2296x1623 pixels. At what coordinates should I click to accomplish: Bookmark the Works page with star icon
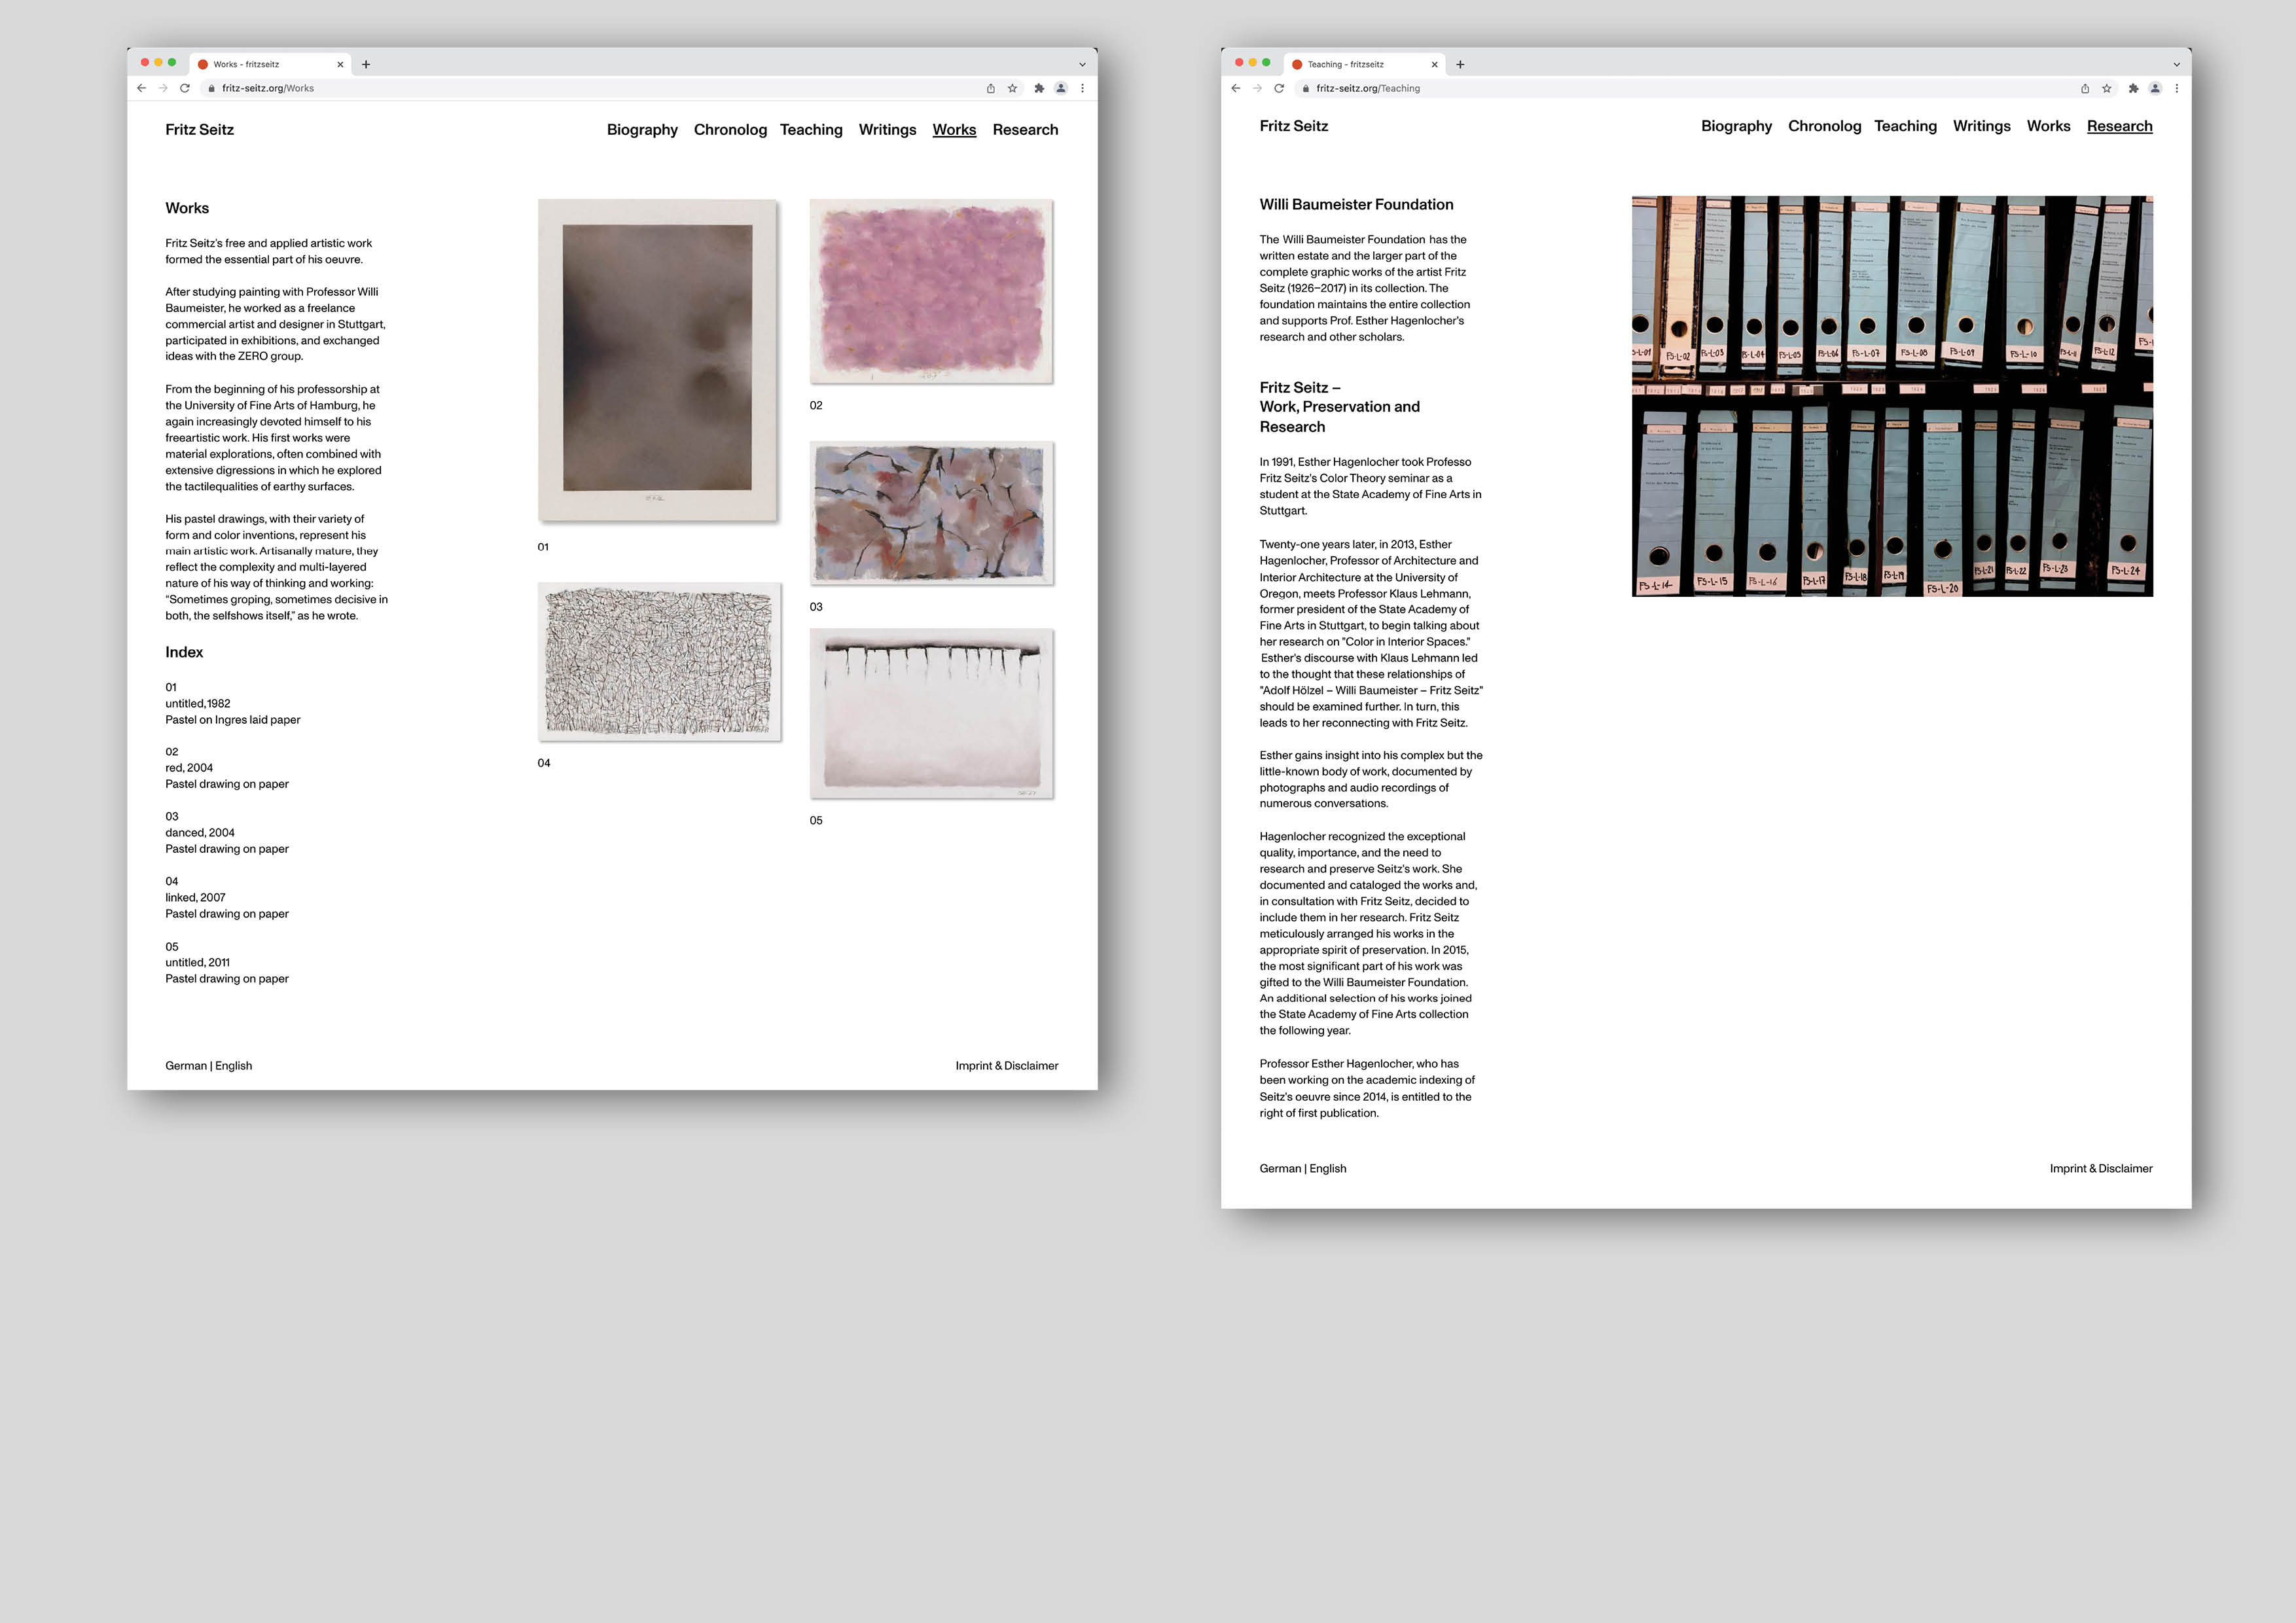[x=1012, y=88]
